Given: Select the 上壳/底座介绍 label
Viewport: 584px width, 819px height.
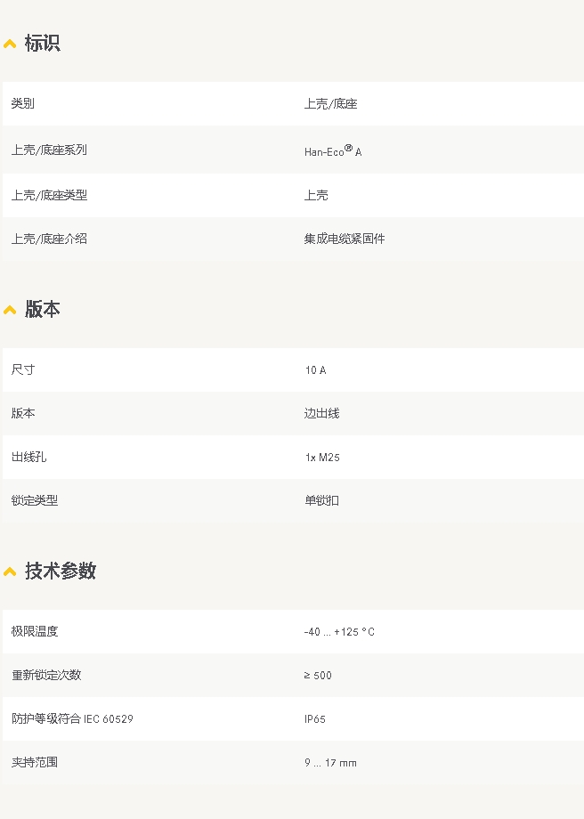Looking at the screenshot, I should coord(49,239).
